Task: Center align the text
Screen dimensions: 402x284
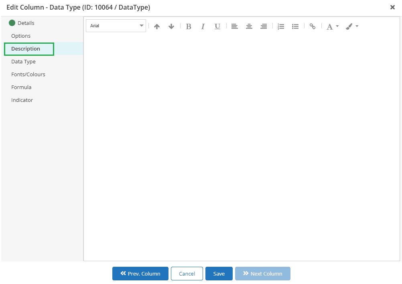Action: 249,26
